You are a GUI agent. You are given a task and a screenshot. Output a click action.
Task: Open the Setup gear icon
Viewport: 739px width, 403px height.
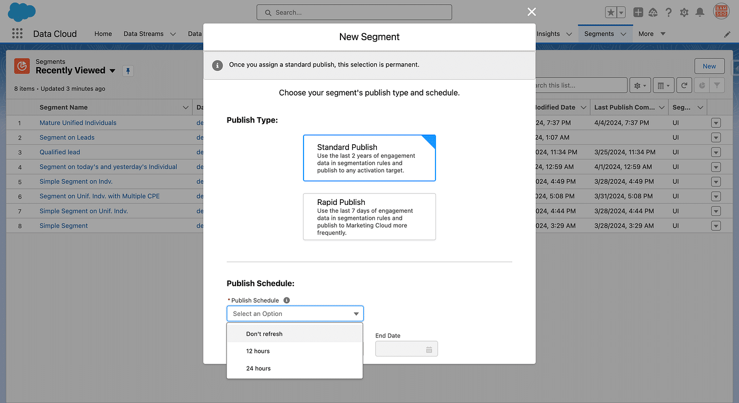click(x=684, y=12)
